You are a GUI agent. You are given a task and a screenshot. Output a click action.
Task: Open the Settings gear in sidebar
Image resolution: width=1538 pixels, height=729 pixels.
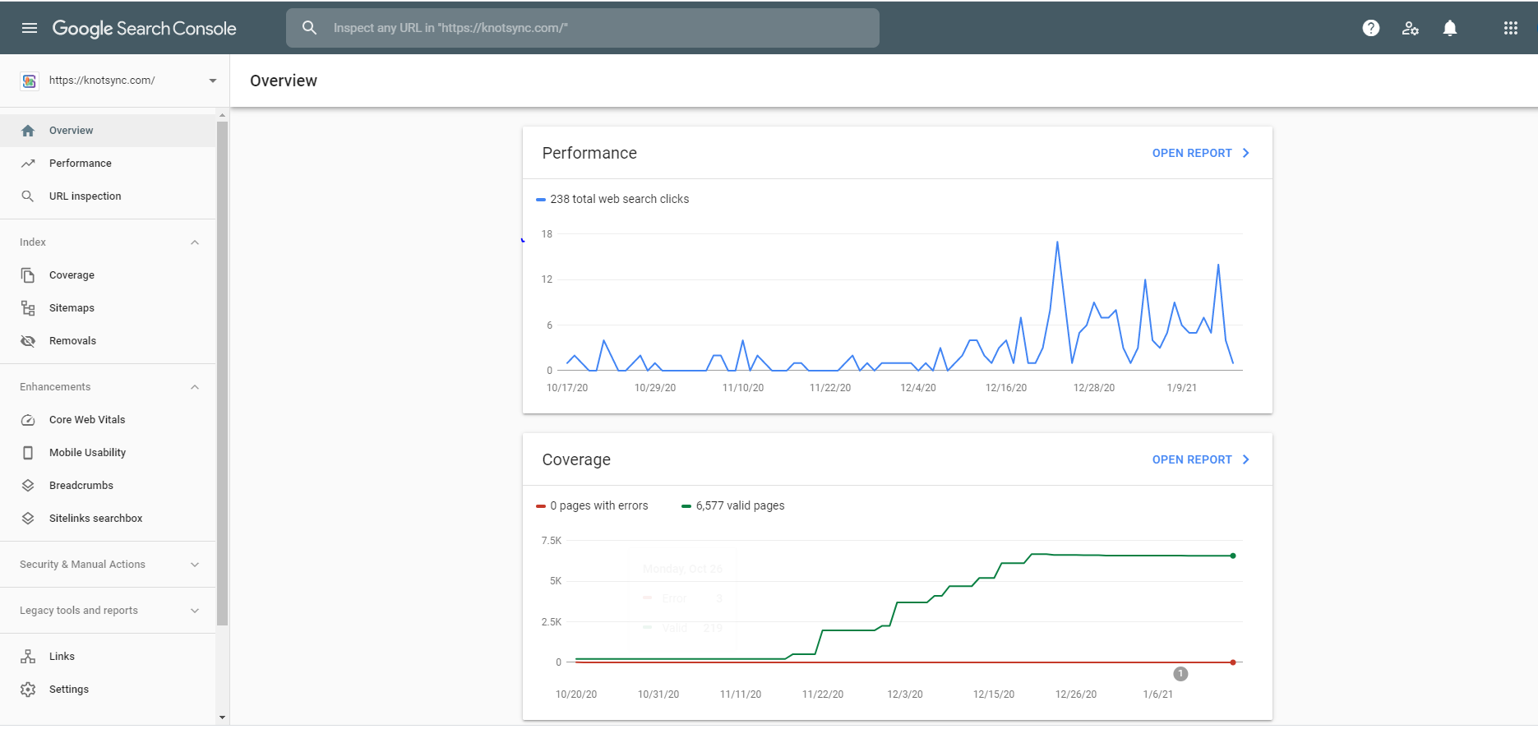28,690
